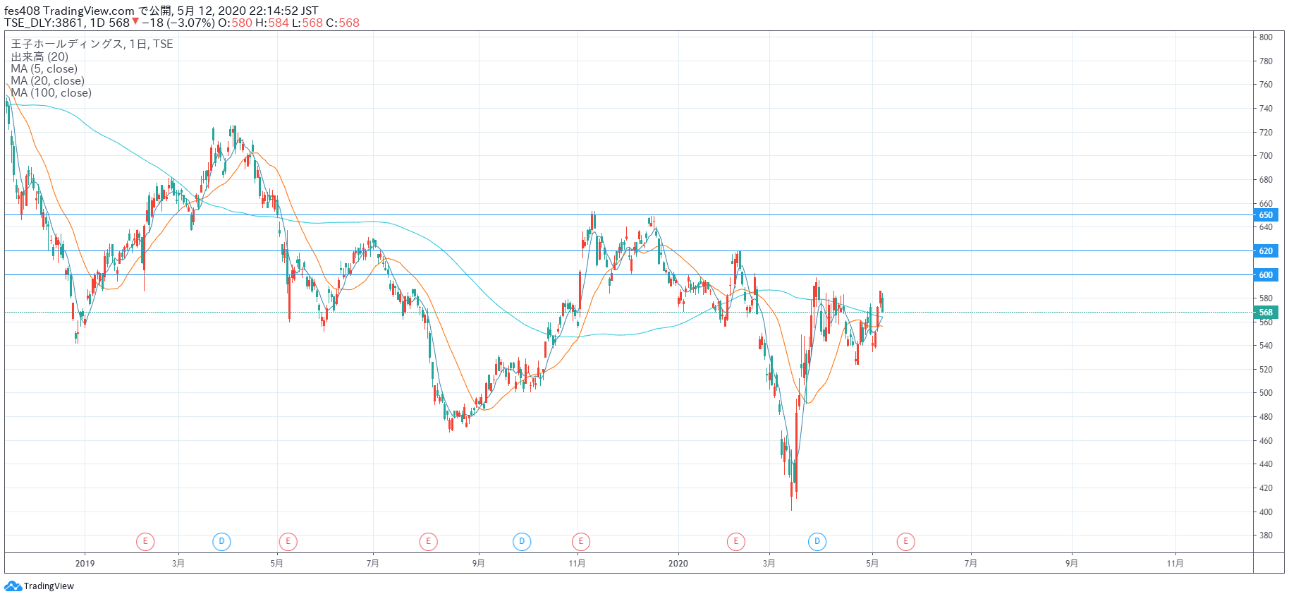
Task: Click the earnings E marker near 11月
Action: click(580, 542)
